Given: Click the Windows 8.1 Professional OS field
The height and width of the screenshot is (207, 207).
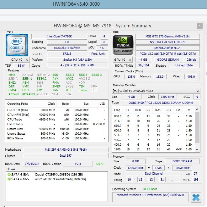Looking at the screenshot, I should pyautogui.click(x=150, y=197).
